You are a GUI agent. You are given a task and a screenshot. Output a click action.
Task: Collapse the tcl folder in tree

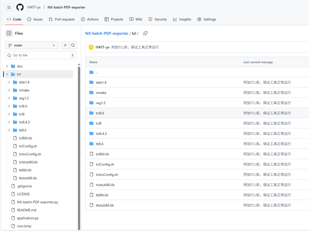pos(7,74)
